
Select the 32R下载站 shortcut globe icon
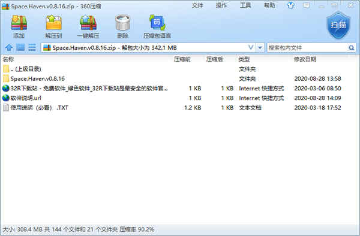[6, 88]
